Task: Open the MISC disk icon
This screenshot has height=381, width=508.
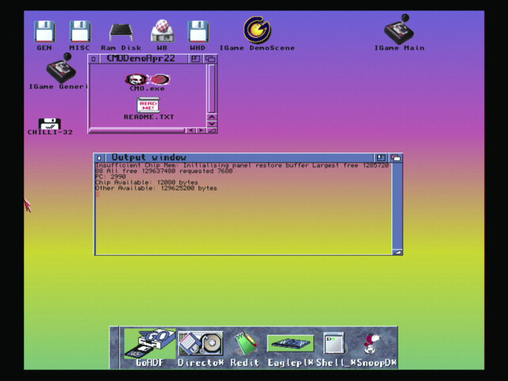Action: pos(79,32)
